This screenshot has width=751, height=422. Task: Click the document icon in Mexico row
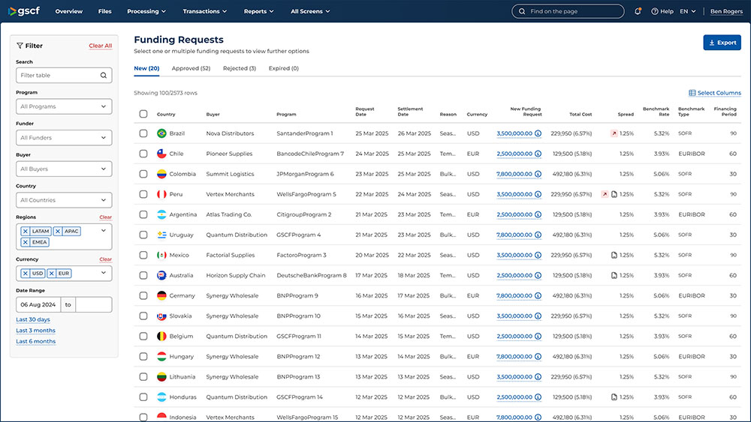click(614, 255)
